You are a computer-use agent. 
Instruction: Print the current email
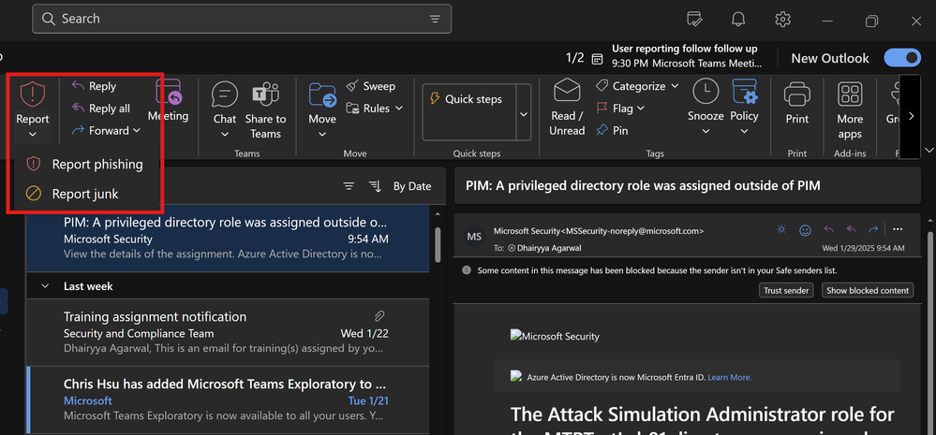[797, 103]
